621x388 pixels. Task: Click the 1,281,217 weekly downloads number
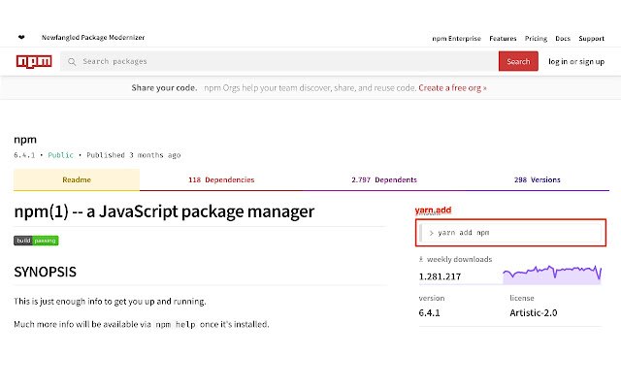pyautogui.click(x=440, y=276)
